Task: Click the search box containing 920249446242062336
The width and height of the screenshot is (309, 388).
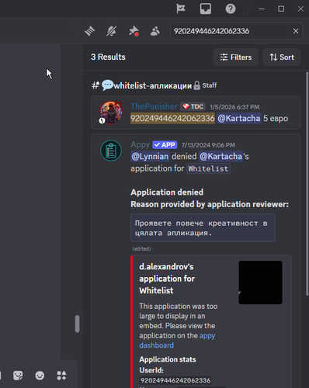Action: [x=236, y=31]
